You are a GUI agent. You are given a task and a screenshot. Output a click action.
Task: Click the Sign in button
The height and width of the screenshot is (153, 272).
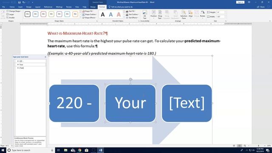pos(240,2)
